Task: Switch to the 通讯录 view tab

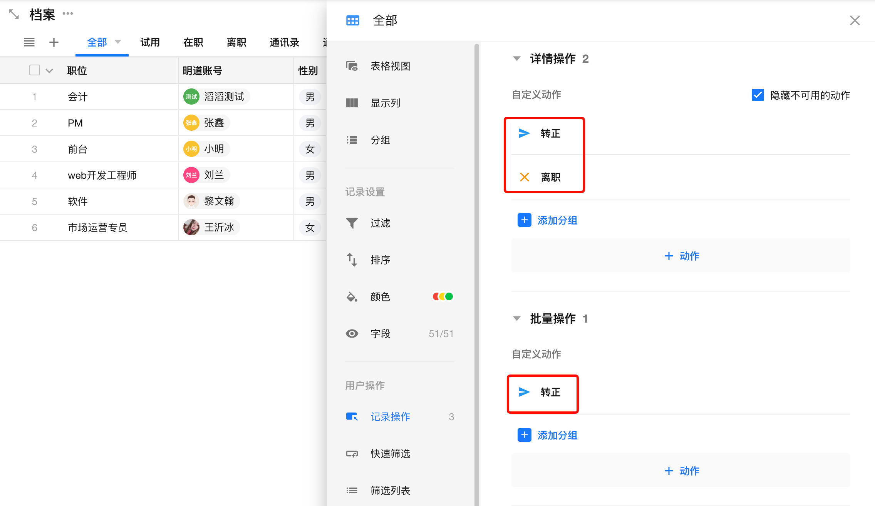Action: [284, 42]
